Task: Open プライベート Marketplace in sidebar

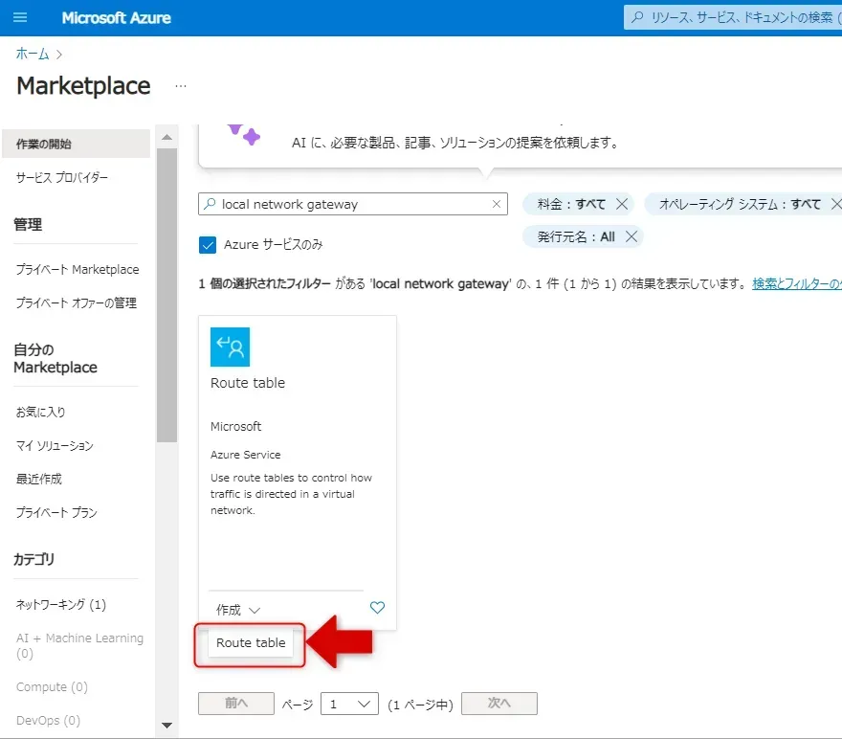Action: [78, 270]
